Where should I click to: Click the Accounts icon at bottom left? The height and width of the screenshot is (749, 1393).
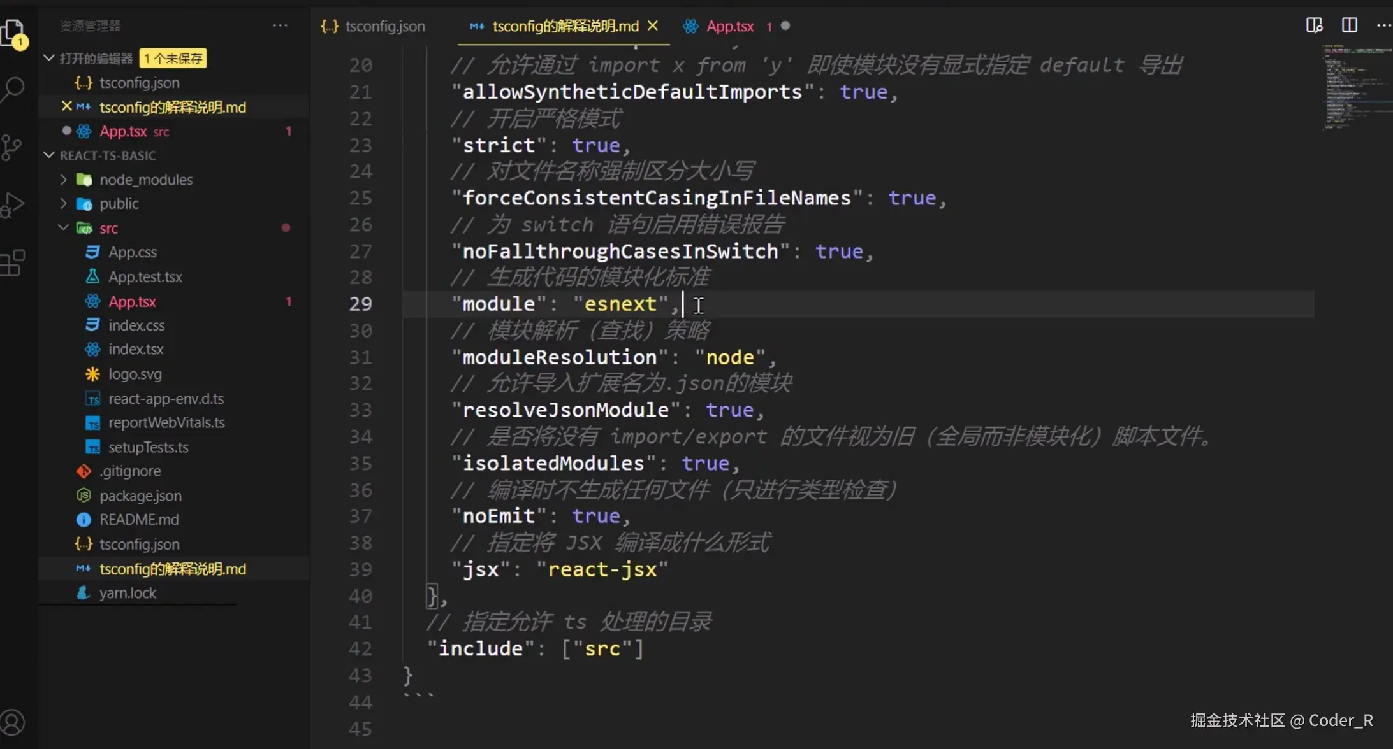[x=13, y=722]
